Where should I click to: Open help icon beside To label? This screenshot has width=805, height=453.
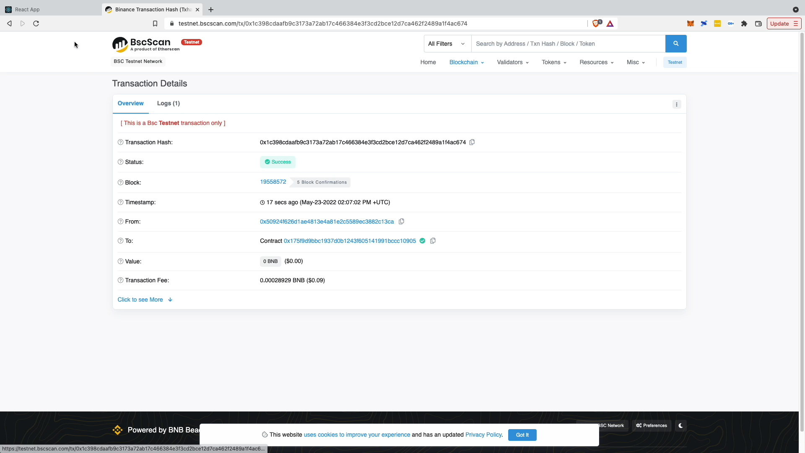(120, 241)
